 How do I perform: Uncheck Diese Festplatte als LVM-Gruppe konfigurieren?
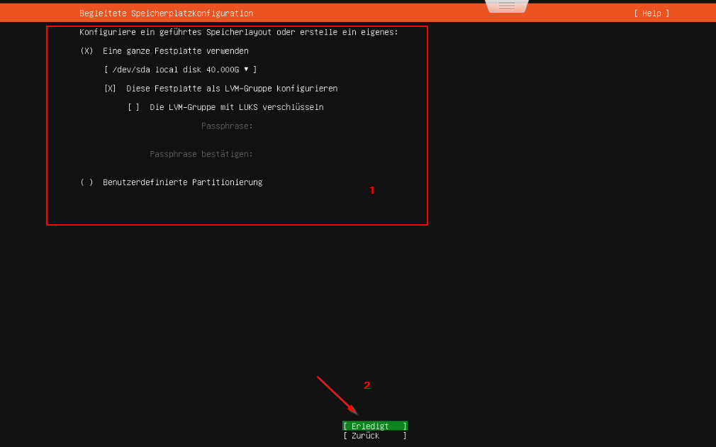point(110,88)
